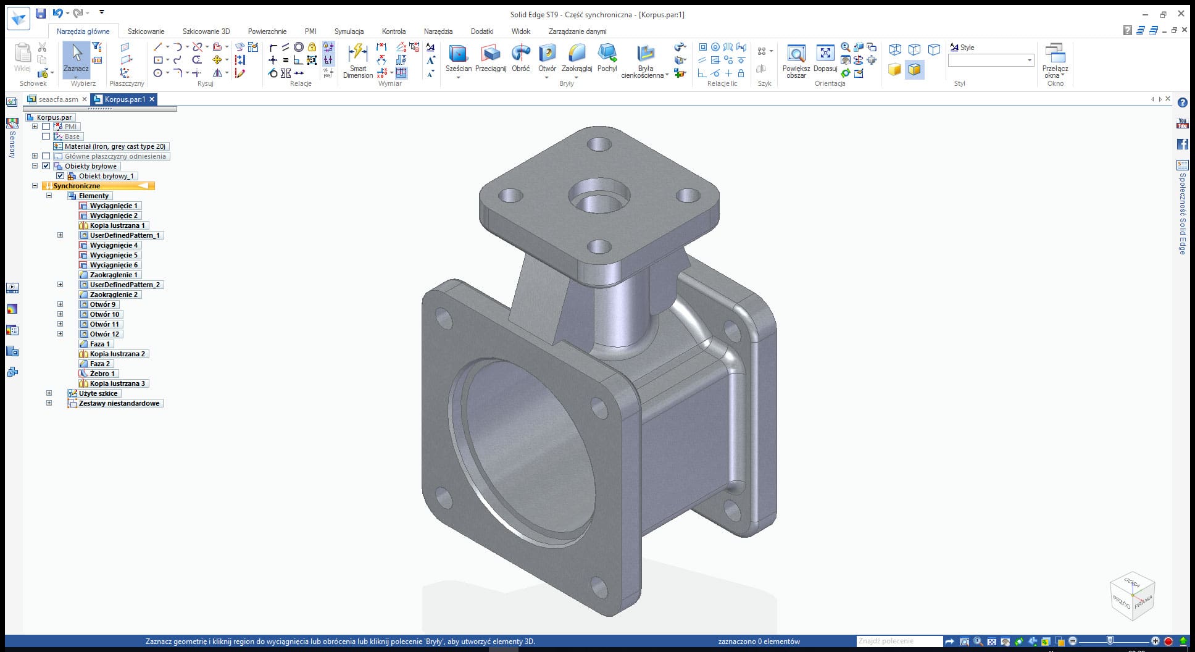1195x652 pixels.
Task: Choose the Otwór hole tool
Action: tap(547, 54)
